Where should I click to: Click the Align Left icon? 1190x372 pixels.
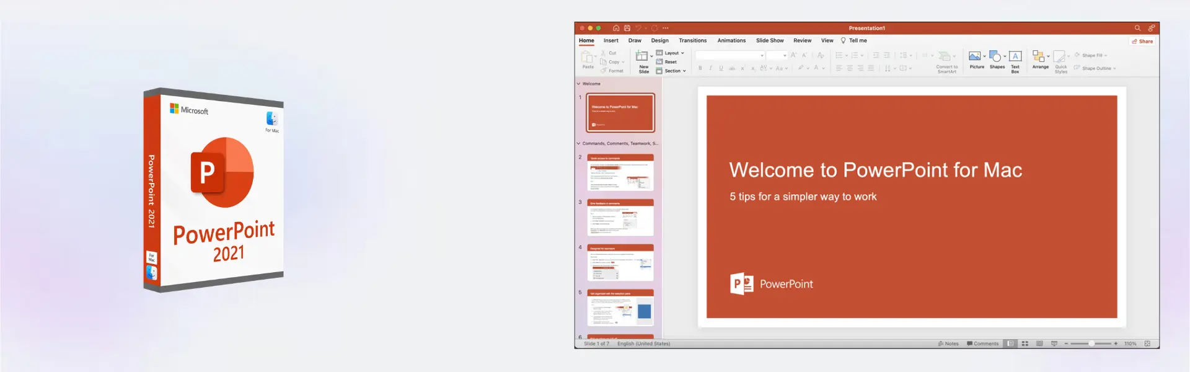[839, 68]
